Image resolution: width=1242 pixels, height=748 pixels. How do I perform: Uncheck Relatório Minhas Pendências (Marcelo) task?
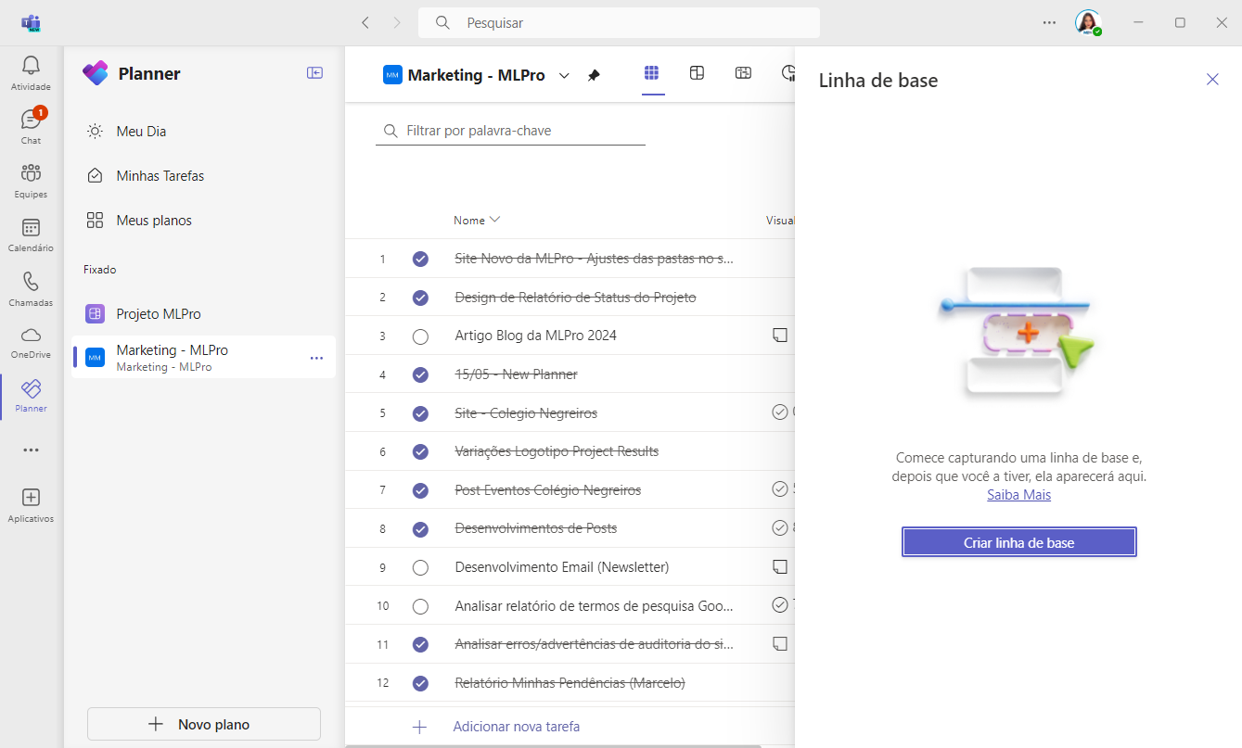pos(420,683)
